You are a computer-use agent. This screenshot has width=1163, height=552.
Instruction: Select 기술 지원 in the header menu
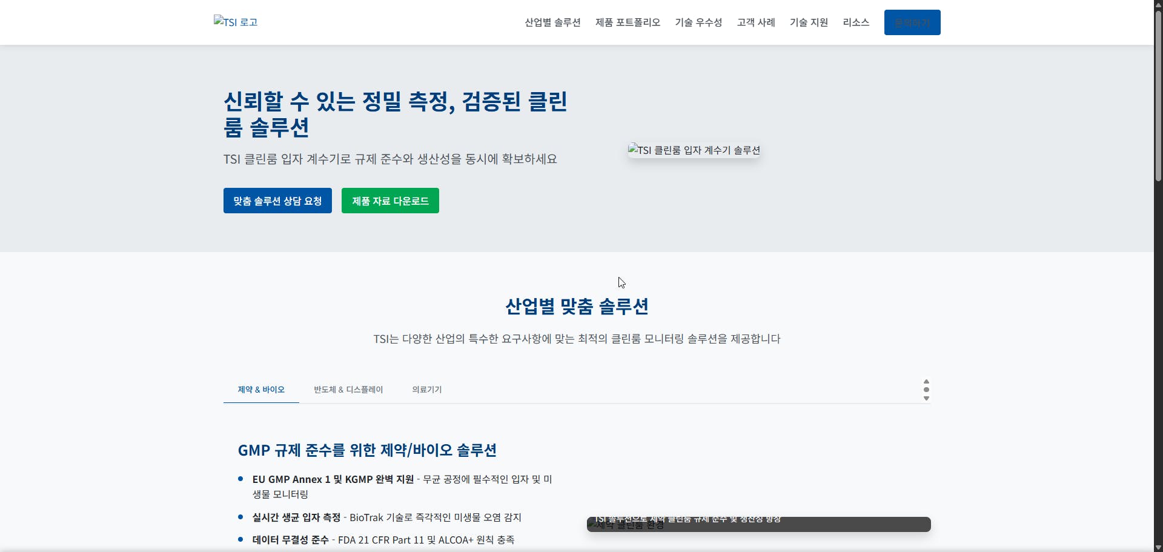[809, 22]
